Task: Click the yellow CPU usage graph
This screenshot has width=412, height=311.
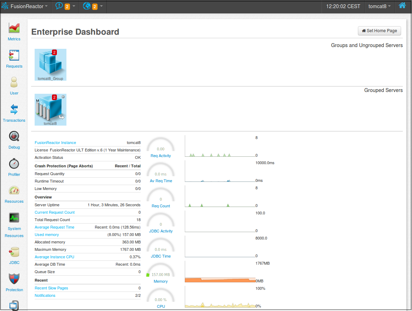Action: tap(220, 297)
